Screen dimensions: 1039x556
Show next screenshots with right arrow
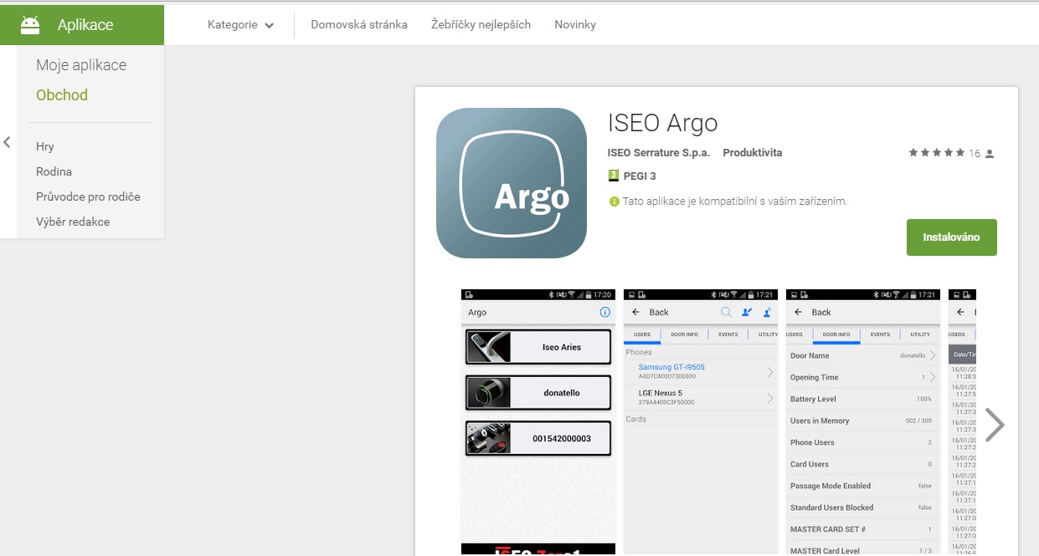coord(994,425)
